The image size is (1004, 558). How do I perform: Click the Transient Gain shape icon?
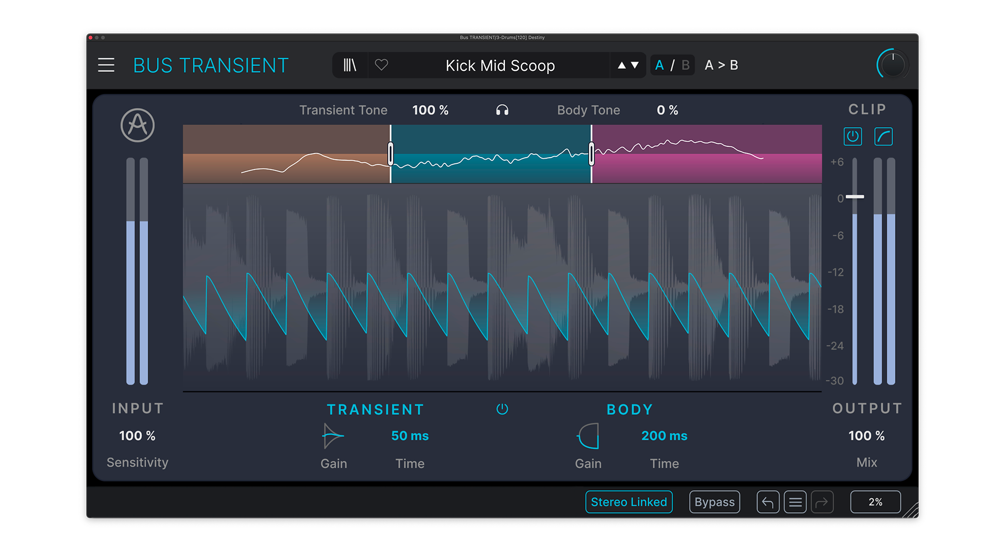333,436
